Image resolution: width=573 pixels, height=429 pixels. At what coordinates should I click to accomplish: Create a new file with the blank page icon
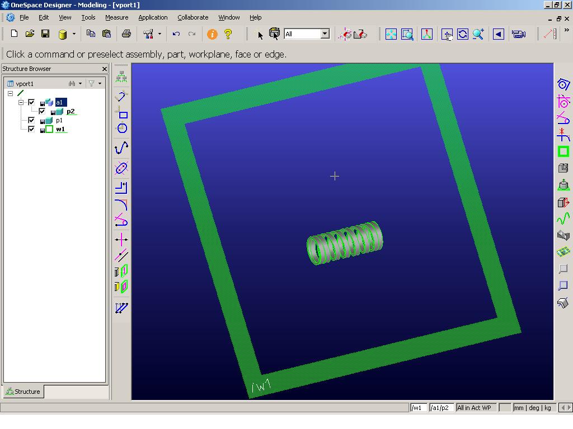tap(14, 34)
